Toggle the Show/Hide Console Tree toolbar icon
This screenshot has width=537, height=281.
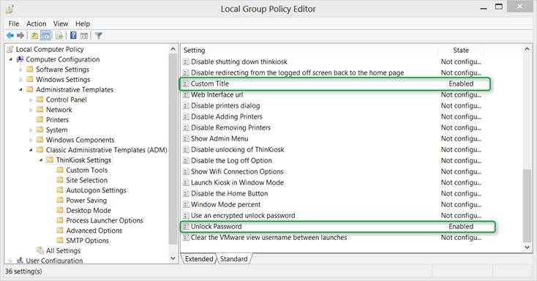click(46, 35)
